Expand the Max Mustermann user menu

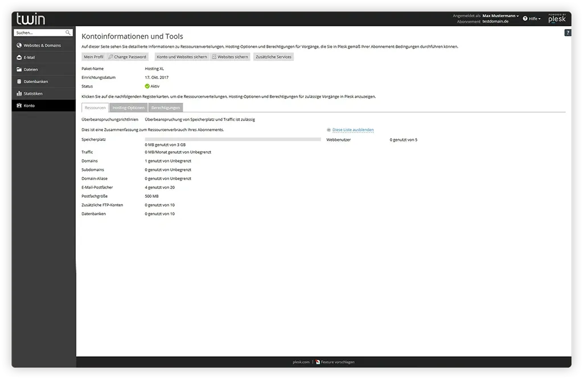(500, 16)
